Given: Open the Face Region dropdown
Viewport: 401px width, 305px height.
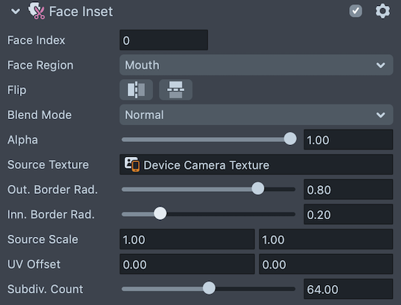Looking at the screenshot, I should point(256,64).
